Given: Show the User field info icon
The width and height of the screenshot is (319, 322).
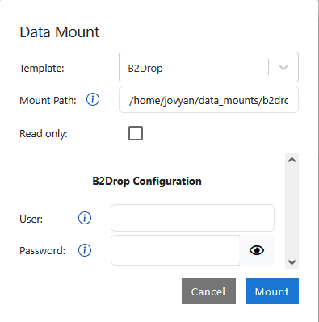Looking at the screenshot, I should [x=85, y=218].
